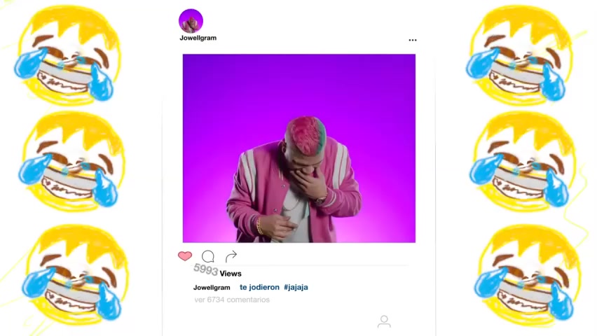Click the bottom-left laughing emoji sticker
Viewport: 597px width, 336px height.
(76, 274)
